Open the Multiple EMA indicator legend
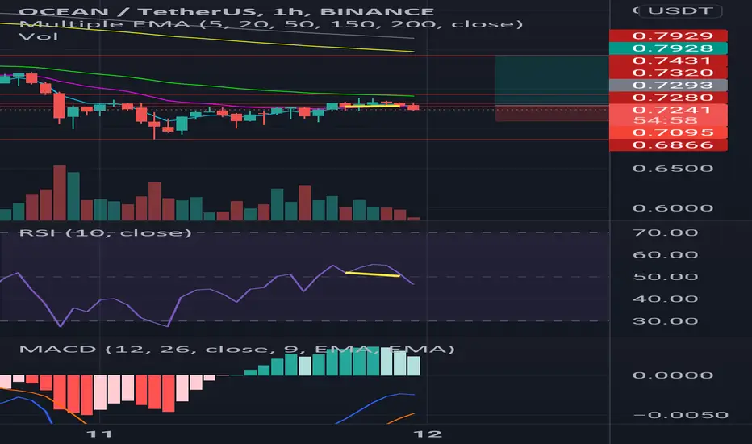The width and height of the screenshot is (752, 444). pos(271,24)
